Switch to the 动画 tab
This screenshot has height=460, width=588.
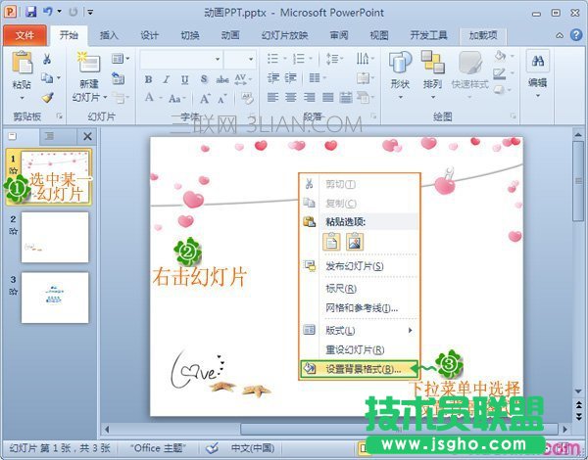[x=230, y=35]
